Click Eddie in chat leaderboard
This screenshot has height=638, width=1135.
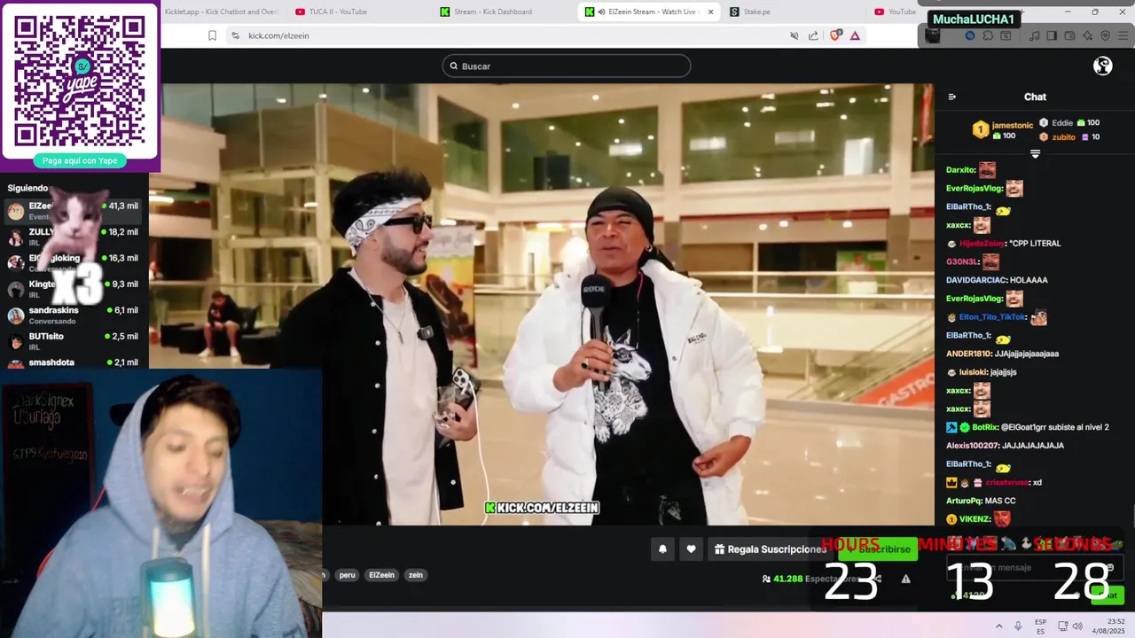point(1062,123)
